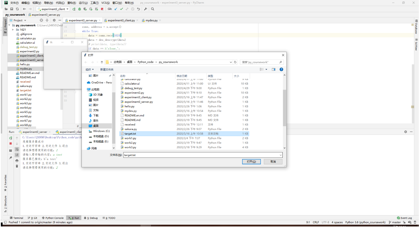420x227 pixels.
Task: Collapse py_coursework root in project tree
Action: click(9, 25)
